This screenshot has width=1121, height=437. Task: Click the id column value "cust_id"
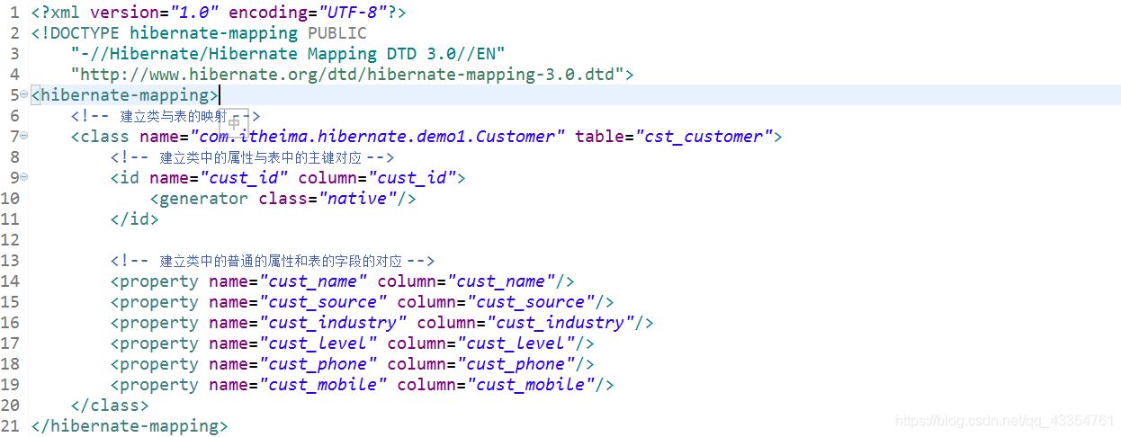coord(412,178)
